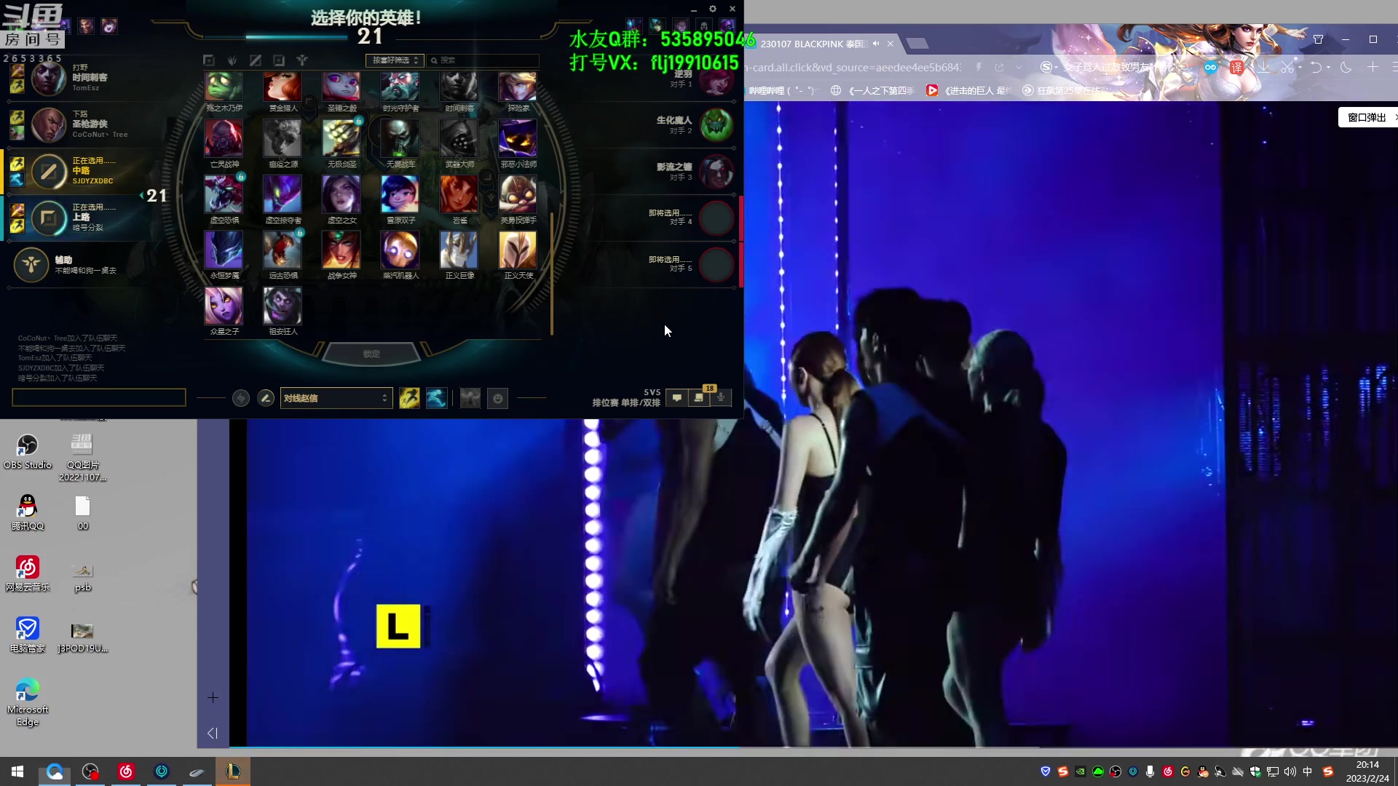Pick the 赏金猎人 champion portrait

(x=283, y=86)
